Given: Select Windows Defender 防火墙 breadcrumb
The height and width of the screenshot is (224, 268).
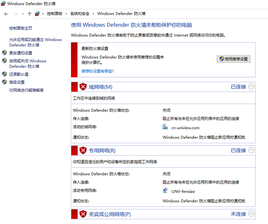Looking at the screenshot, I should click(121, 14).
